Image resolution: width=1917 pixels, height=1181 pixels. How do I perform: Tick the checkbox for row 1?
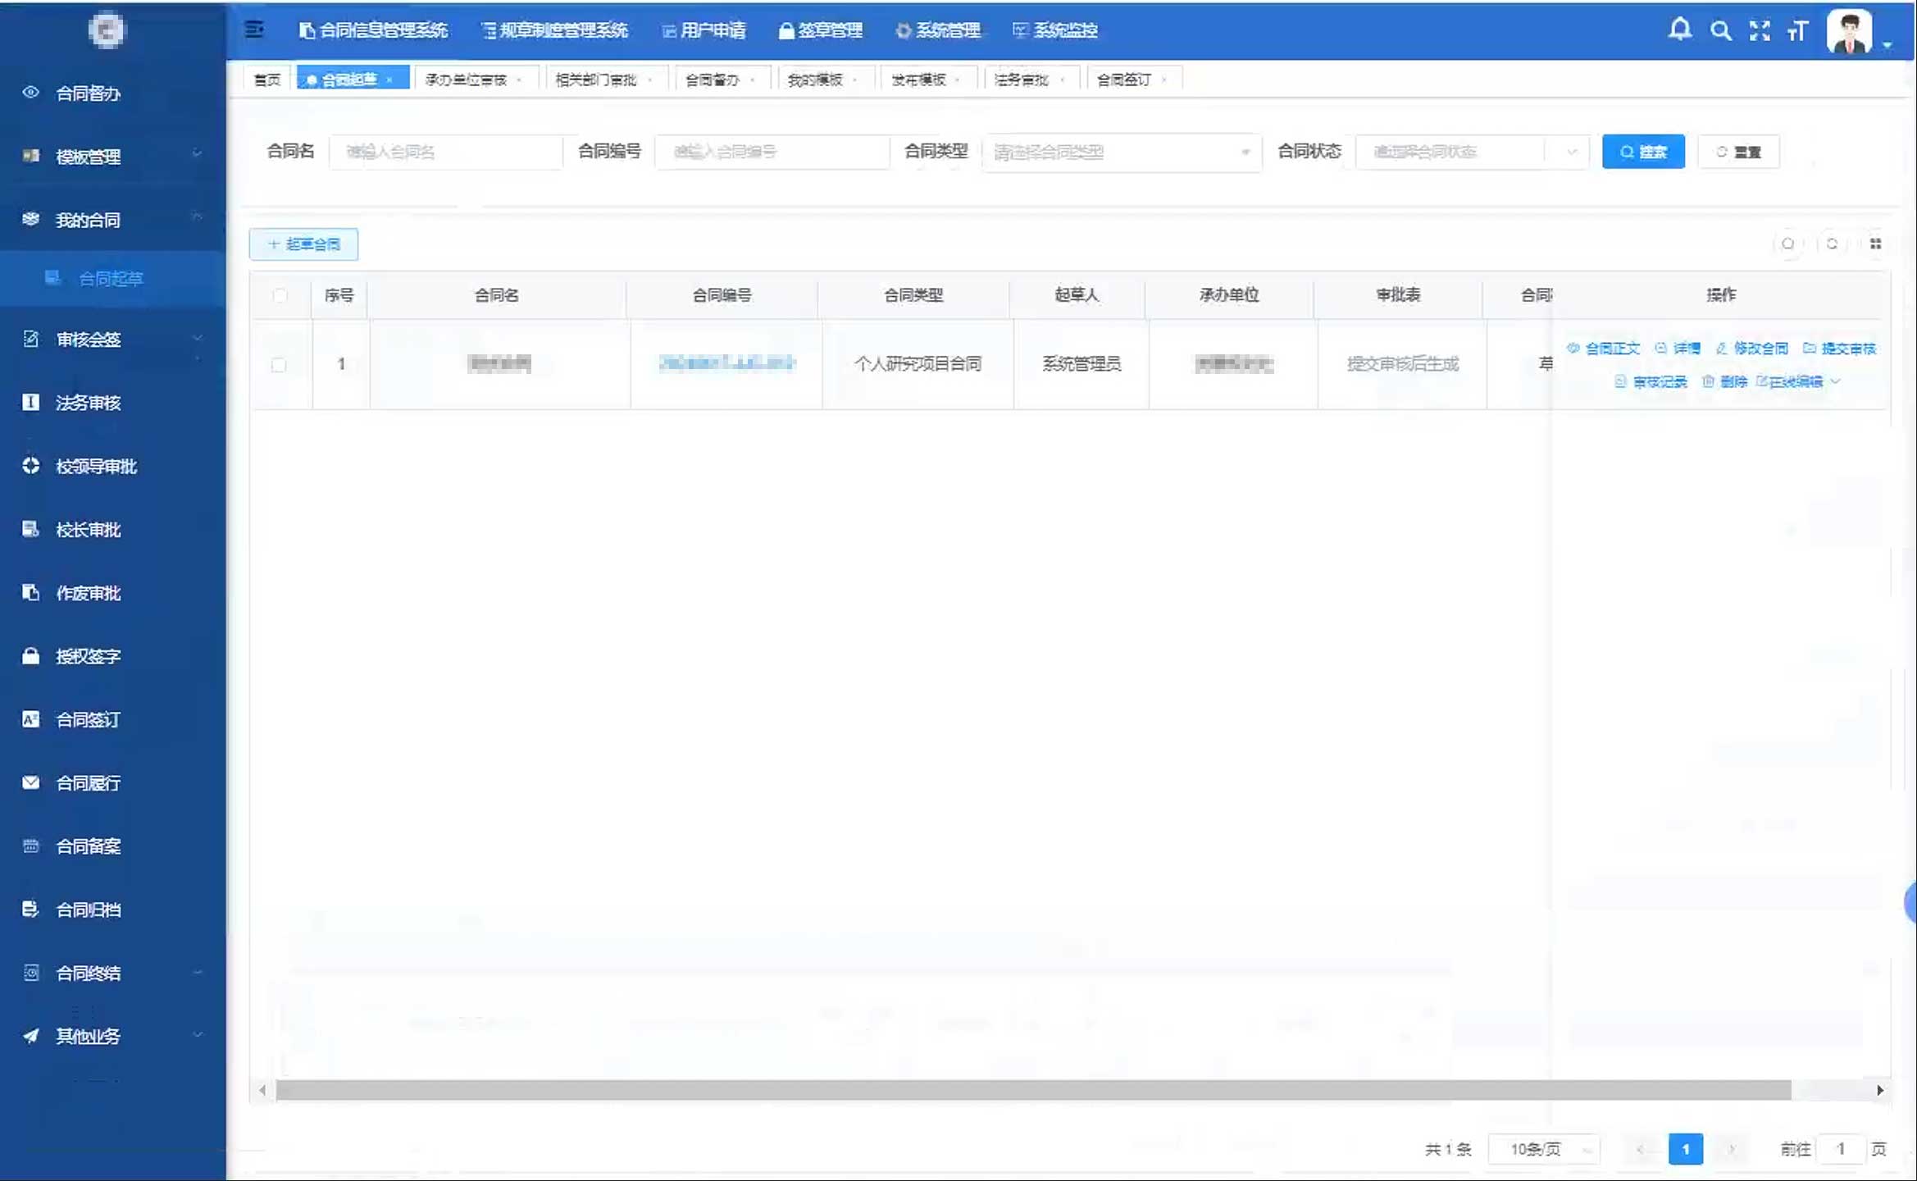279,364
